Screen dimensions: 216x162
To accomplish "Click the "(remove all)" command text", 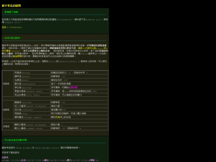I will (x=94, y=20).
